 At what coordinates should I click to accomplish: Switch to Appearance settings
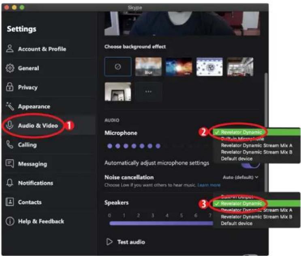(49, 106)
